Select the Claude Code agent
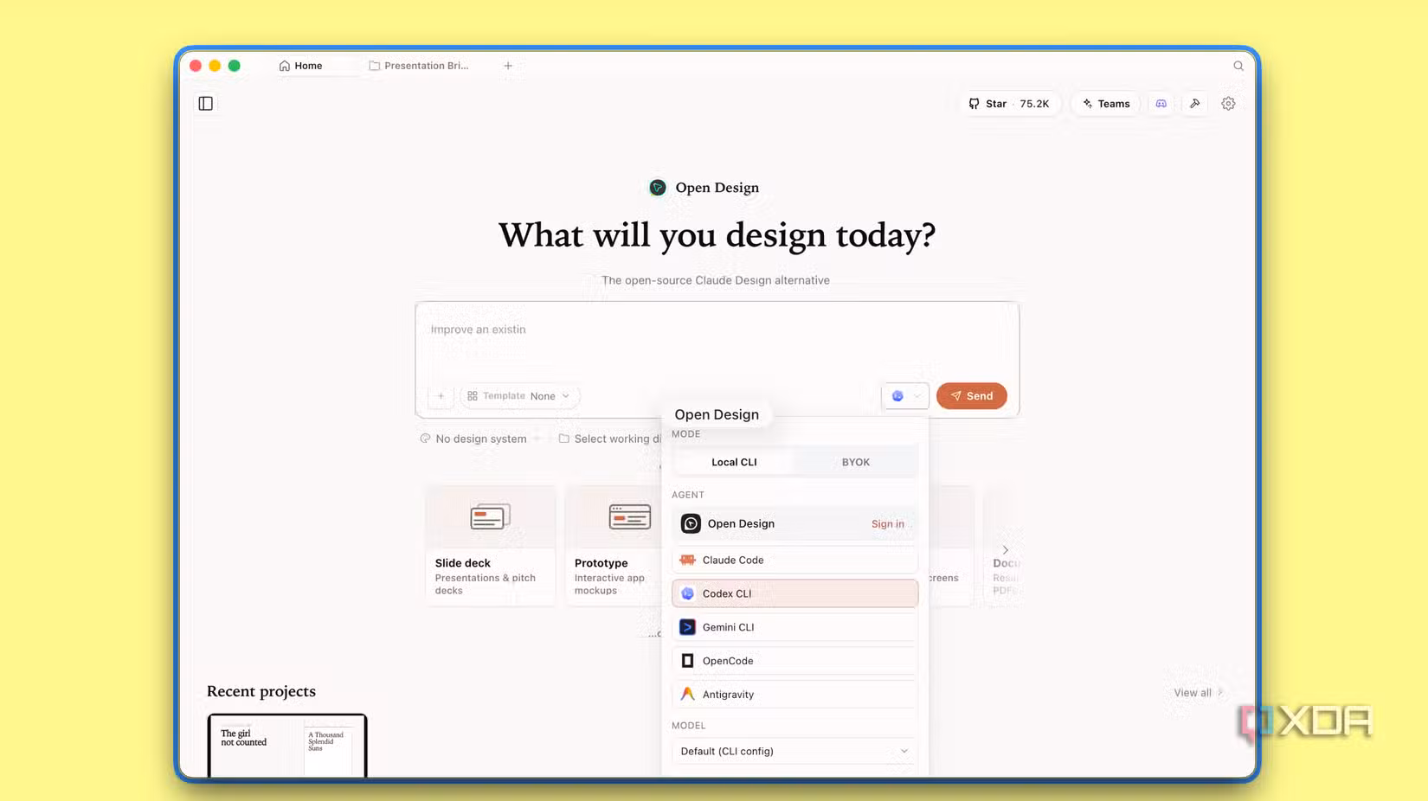 [x=794, y=560]
